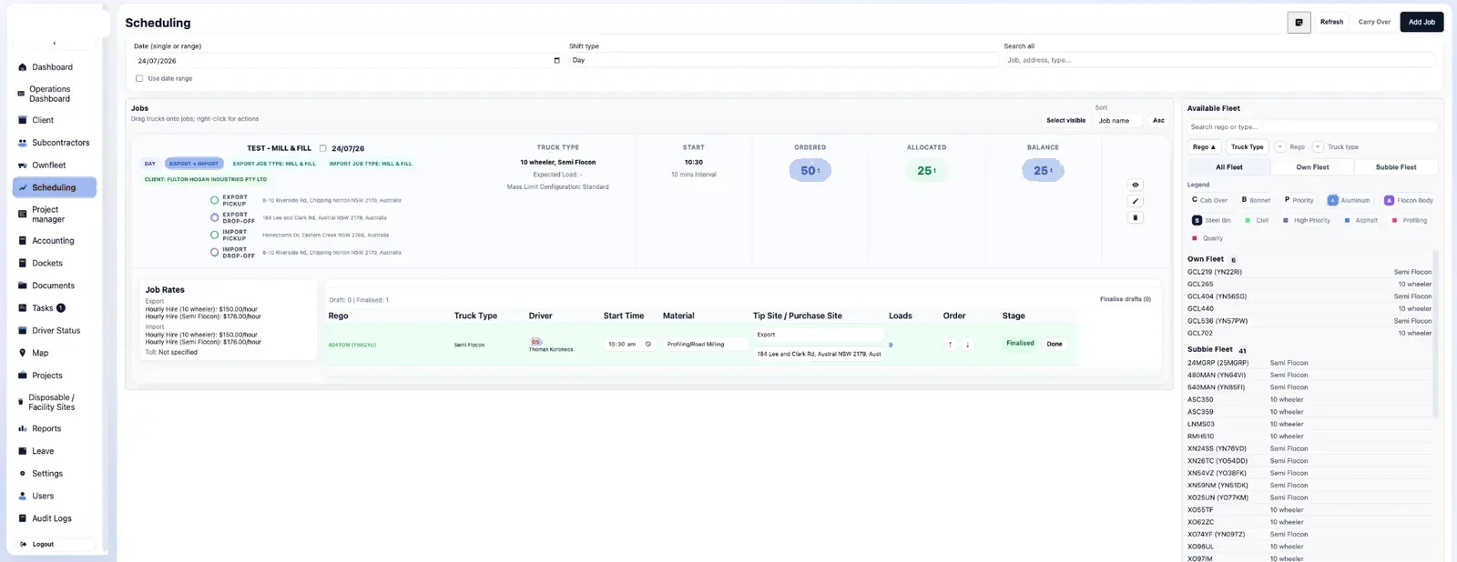
Task: Click the small Loads icon in truck row
Action: tap(891, 346)
